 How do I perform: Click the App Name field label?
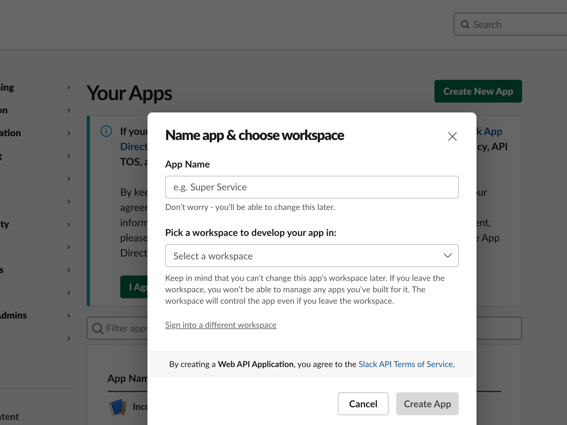[187, 164]
